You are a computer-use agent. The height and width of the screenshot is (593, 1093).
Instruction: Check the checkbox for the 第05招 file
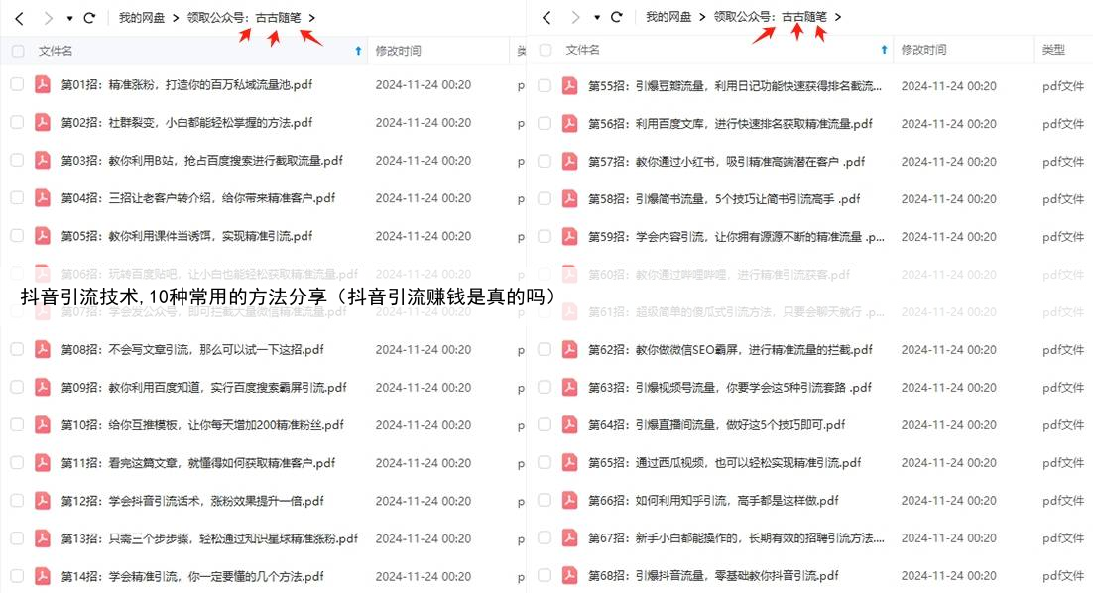[x=18, y=236]
